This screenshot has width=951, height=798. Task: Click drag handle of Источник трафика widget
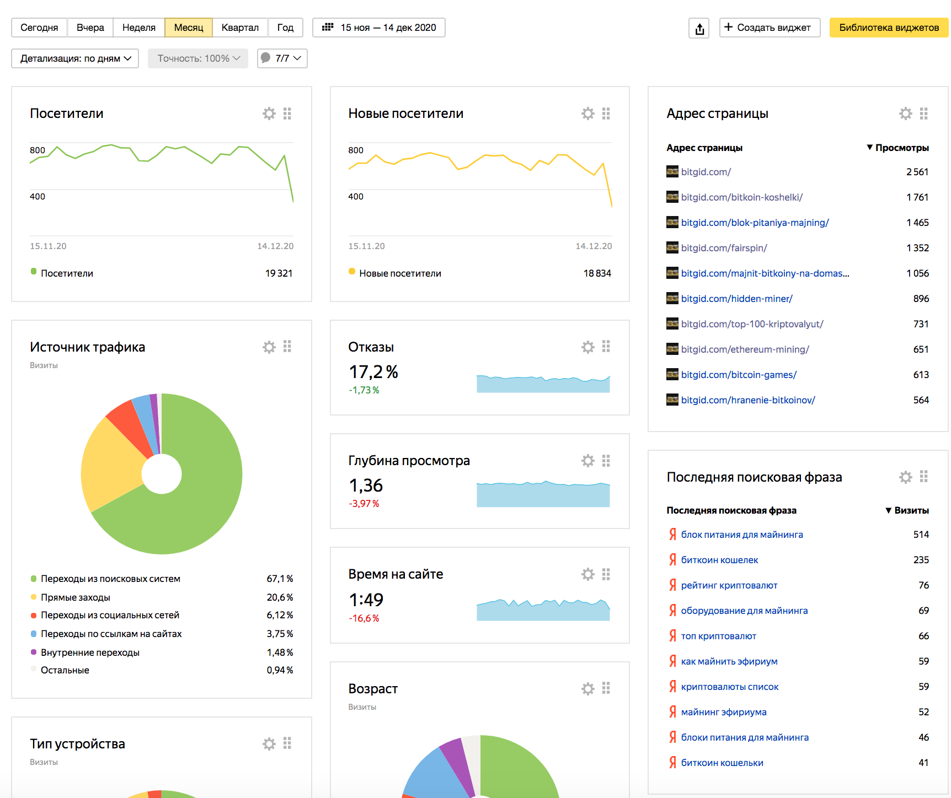tap(287, 347)
